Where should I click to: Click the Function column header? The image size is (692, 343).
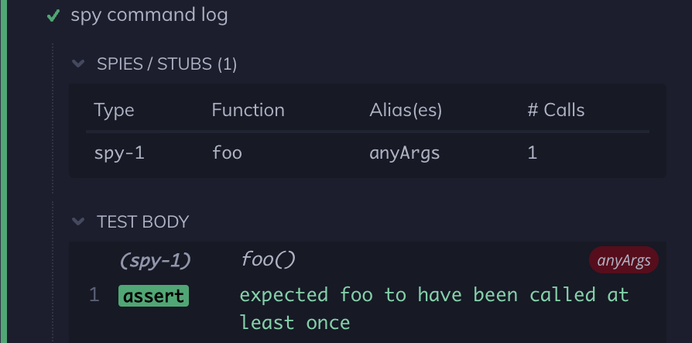(248, 110)
